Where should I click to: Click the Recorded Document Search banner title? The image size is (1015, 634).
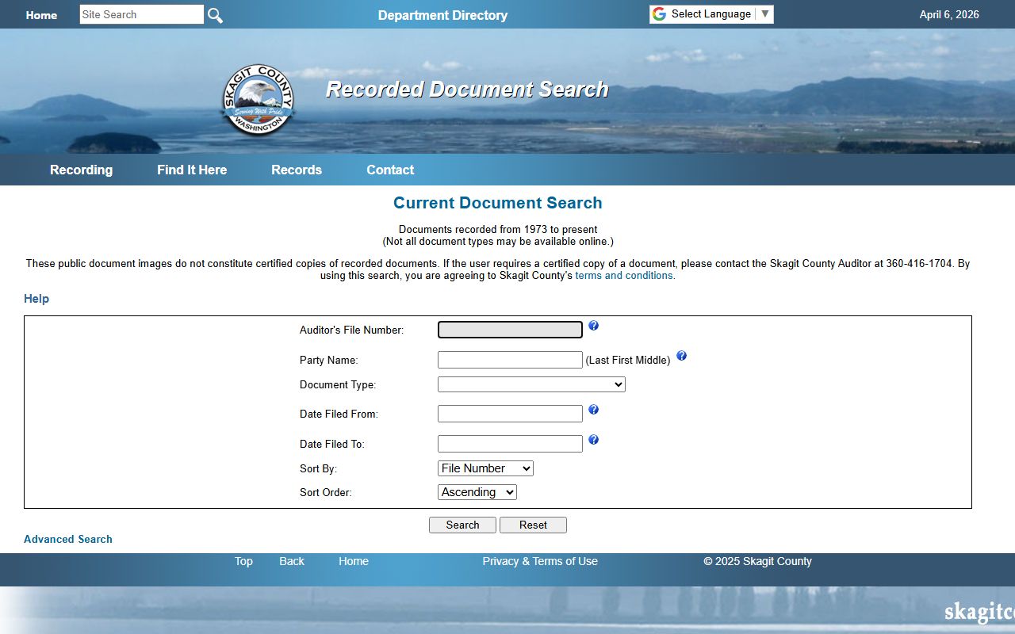point(467,90)
